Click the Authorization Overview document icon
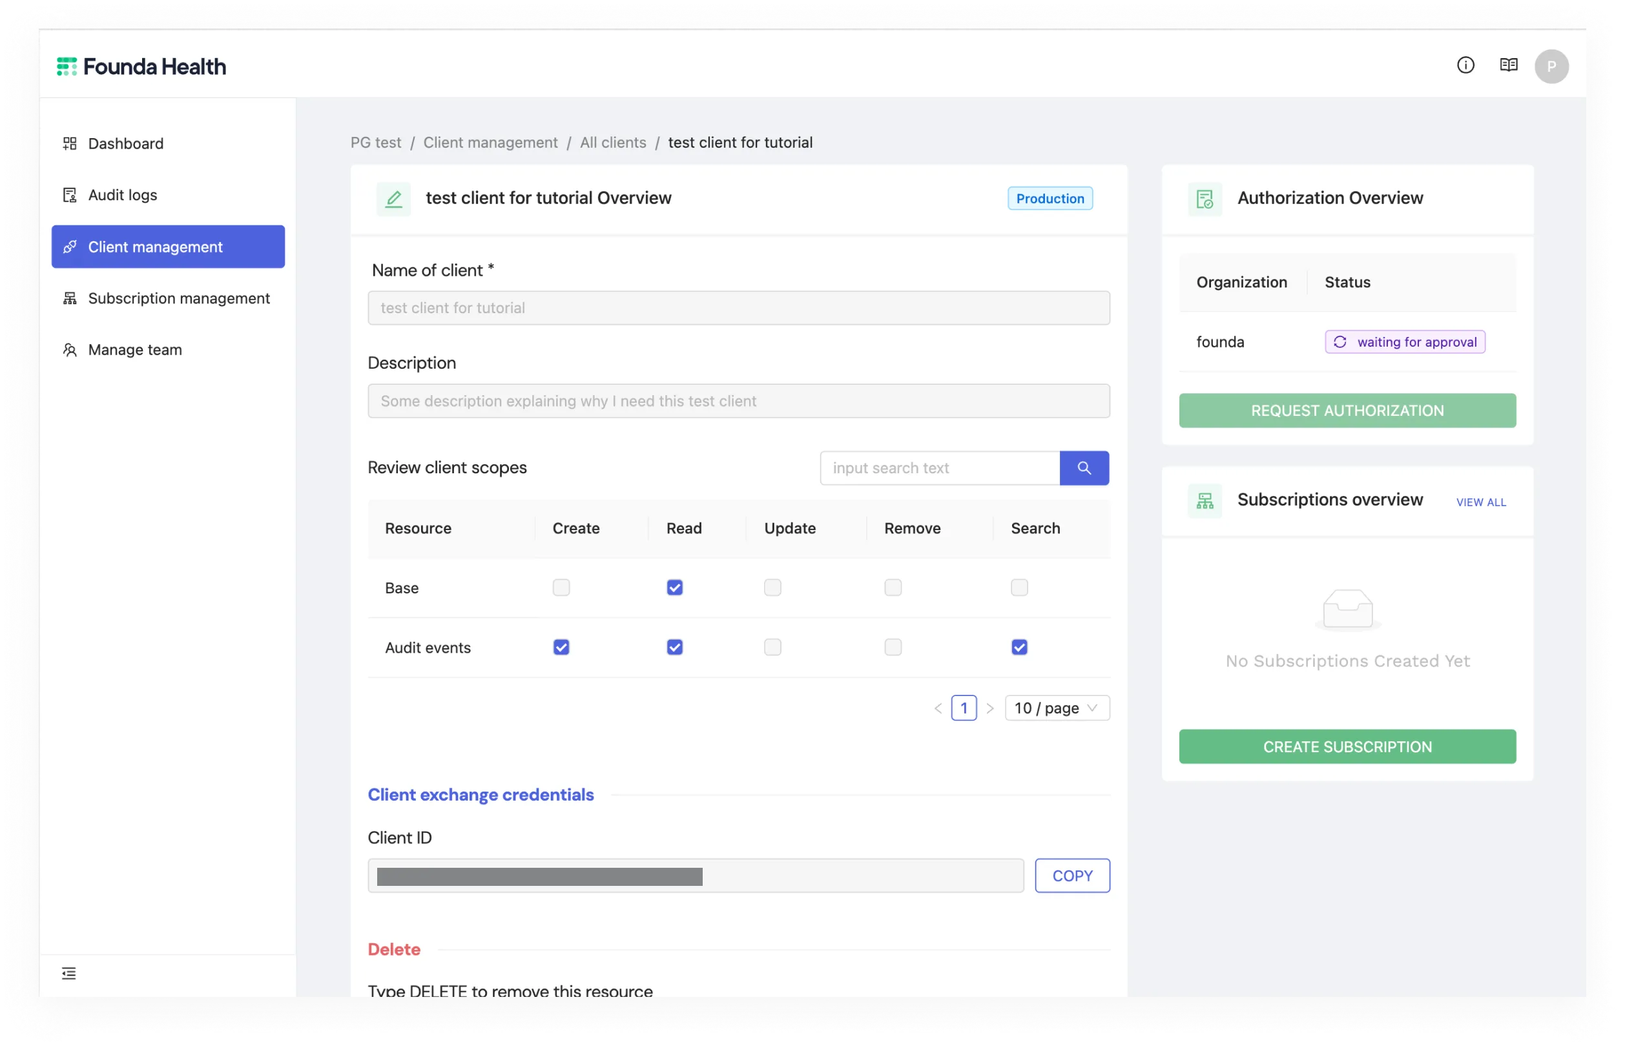The image size is (1625, 1046). 1205,198
